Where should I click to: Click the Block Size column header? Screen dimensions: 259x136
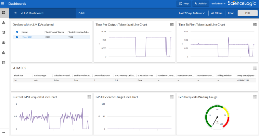point(19,75)
